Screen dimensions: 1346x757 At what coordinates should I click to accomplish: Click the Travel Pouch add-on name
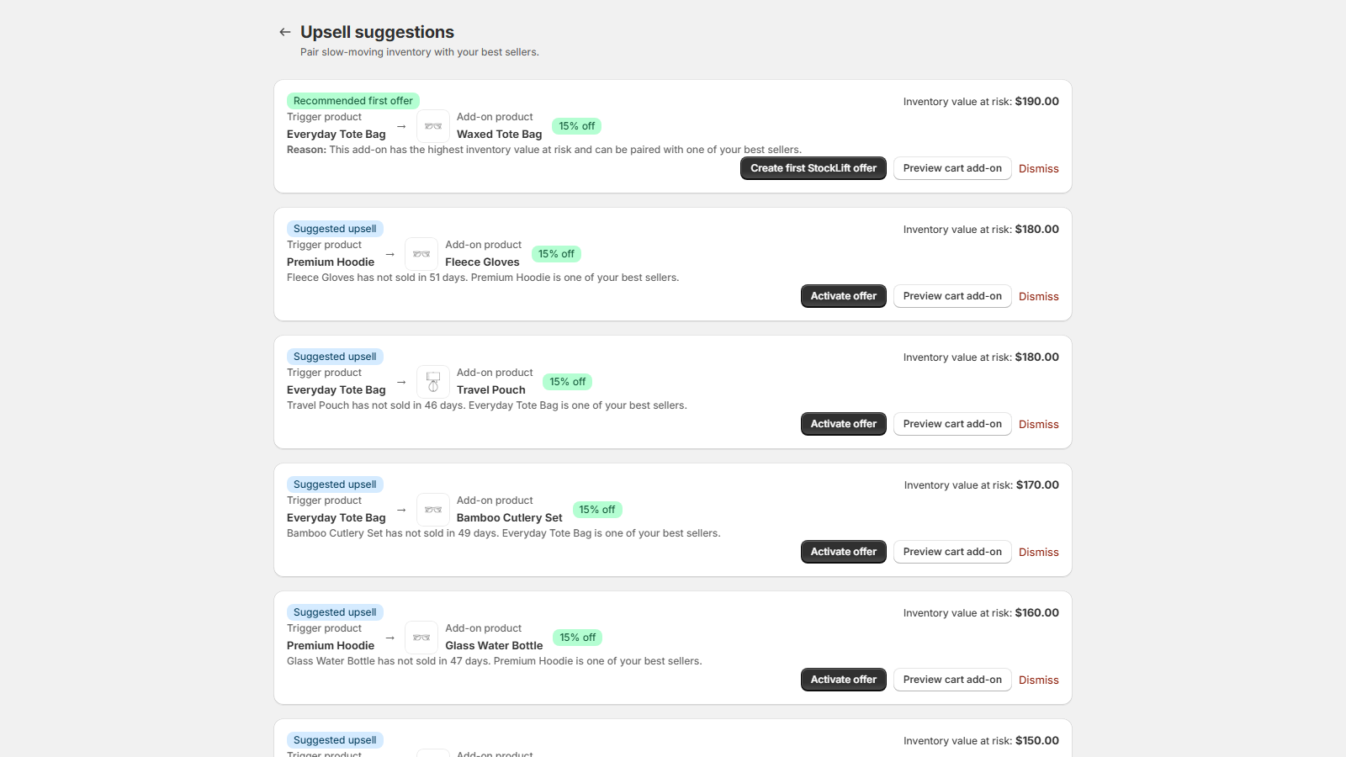pos(491,390)
